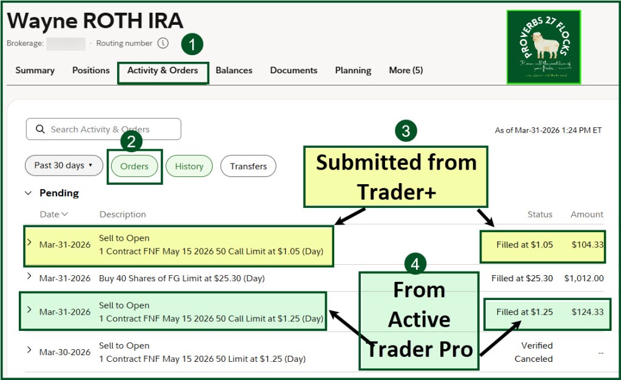Switch to the Positions tab

(91, 70)
